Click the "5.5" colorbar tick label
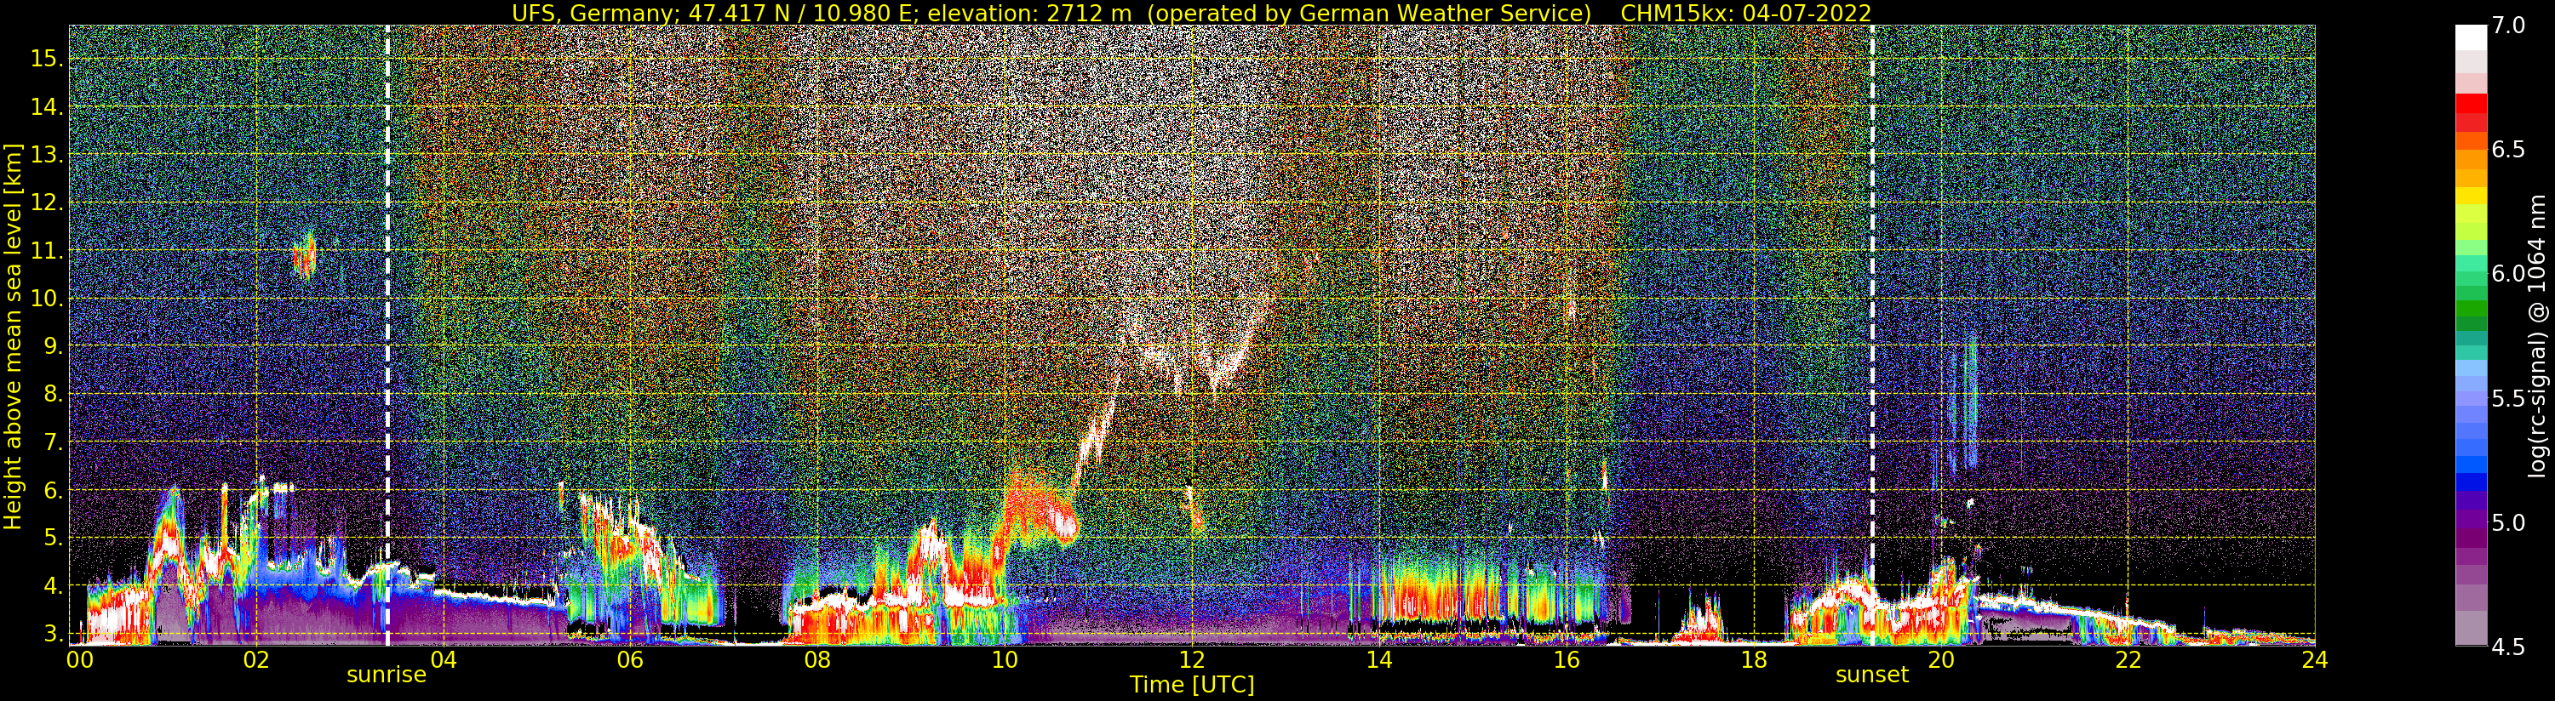Screen dimensions: 2555x701 tap(2508, 399)
